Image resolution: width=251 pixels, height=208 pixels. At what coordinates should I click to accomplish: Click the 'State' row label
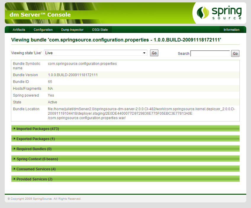[17, 102]
